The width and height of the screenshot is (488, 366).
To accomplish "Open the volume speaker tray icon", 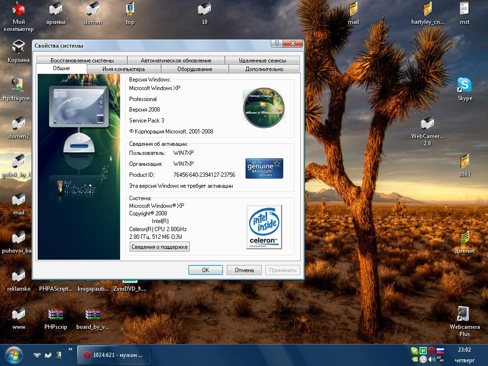I will tap(432, 359).
